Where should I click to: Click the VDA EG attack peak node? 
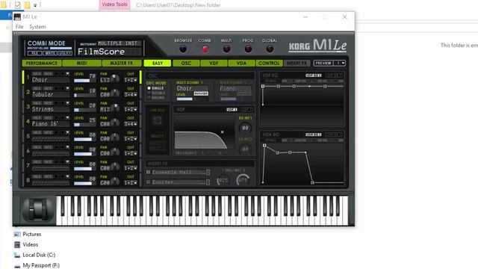(264, 146)
